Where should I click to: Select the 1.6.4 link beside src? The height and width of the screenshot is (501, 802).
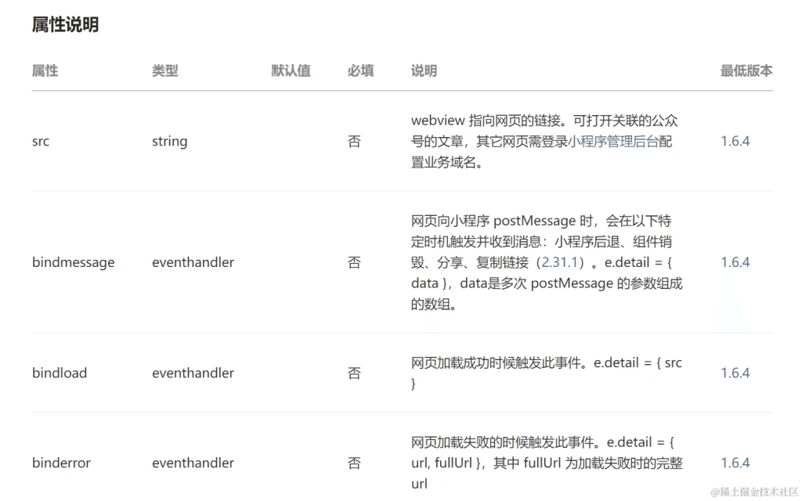click(x=734, y=142)
